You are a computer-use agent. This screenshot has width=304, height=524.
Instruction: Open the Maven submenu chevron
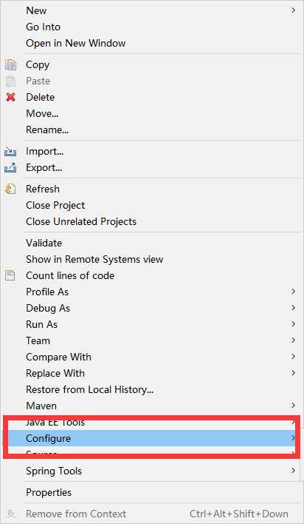[x=293, y=406]
